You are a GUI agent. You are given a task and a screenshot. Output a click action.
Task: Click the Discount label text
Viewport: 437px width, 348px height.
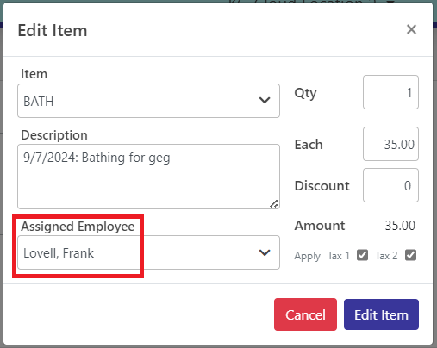[322, 186]
